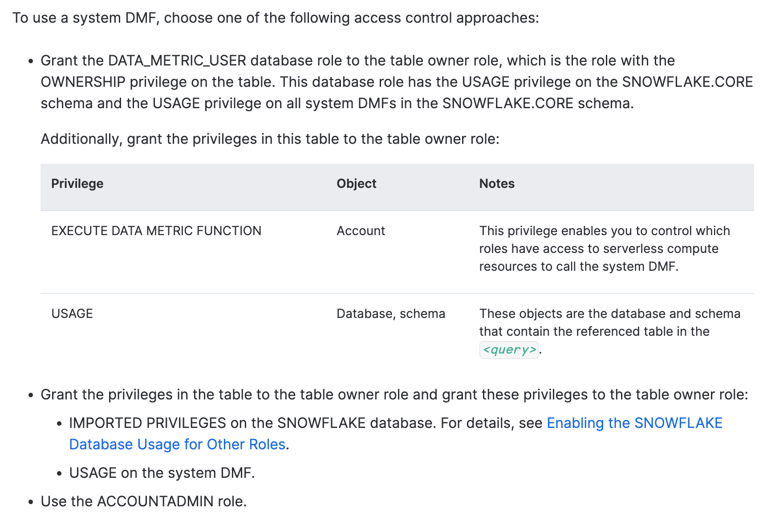Click the 'Additionally, grant the privileges' paragraph

270,139
